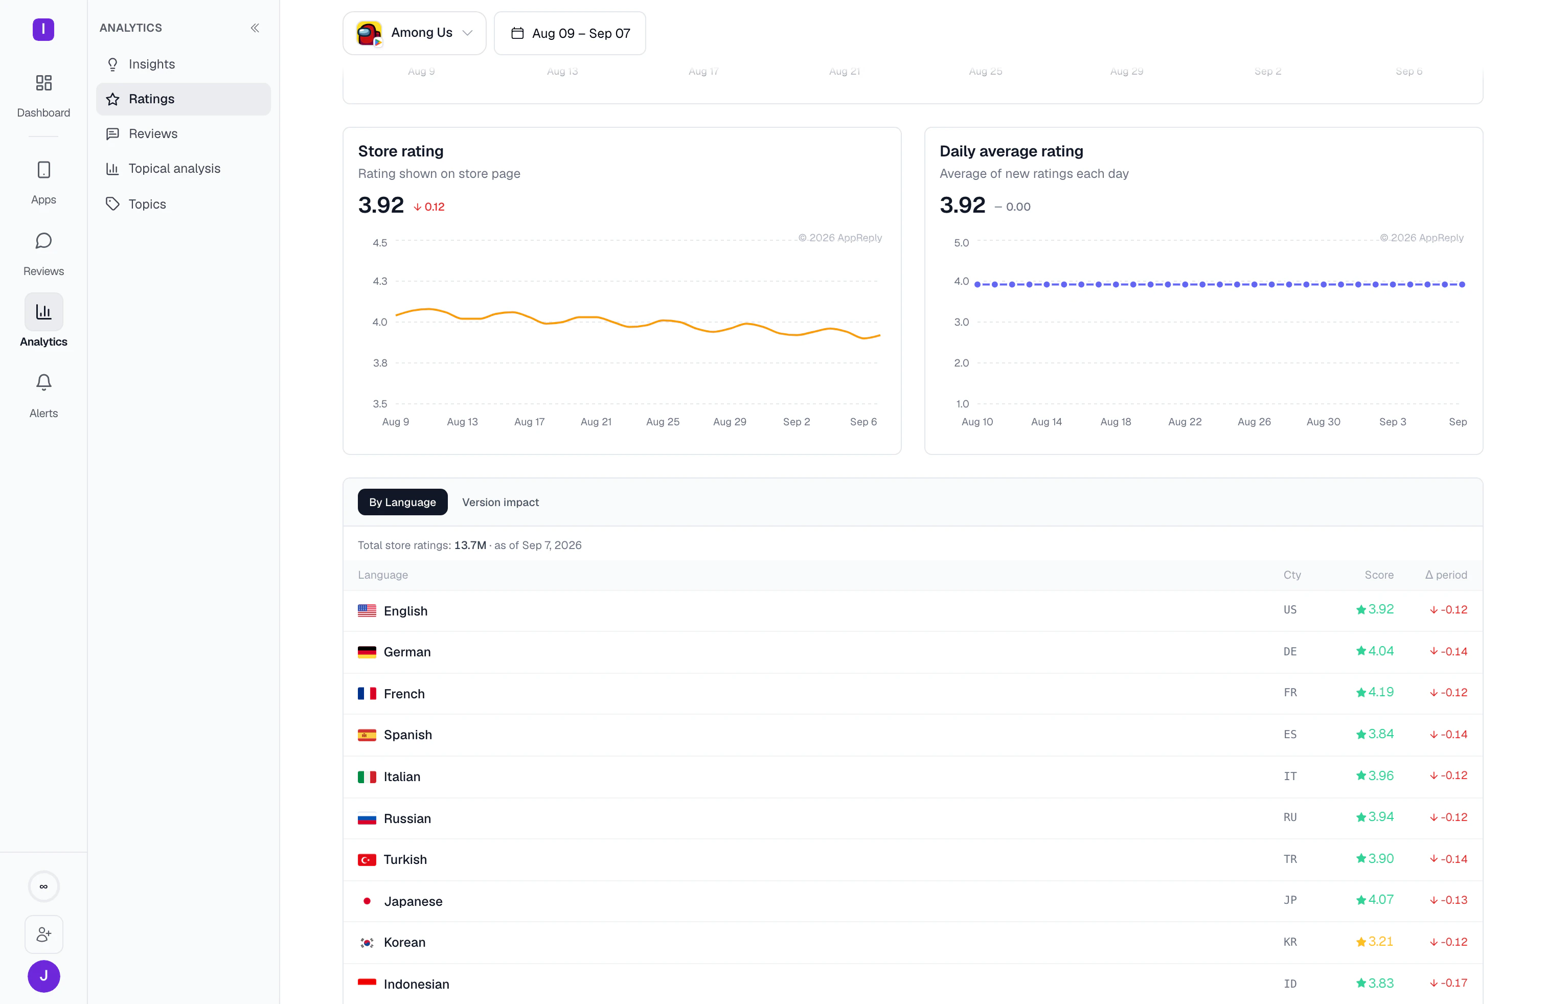Select the Italian language row
The height and width of the screenshot is (1004, 1546).
pyautogui.click(x=913, y=777)
